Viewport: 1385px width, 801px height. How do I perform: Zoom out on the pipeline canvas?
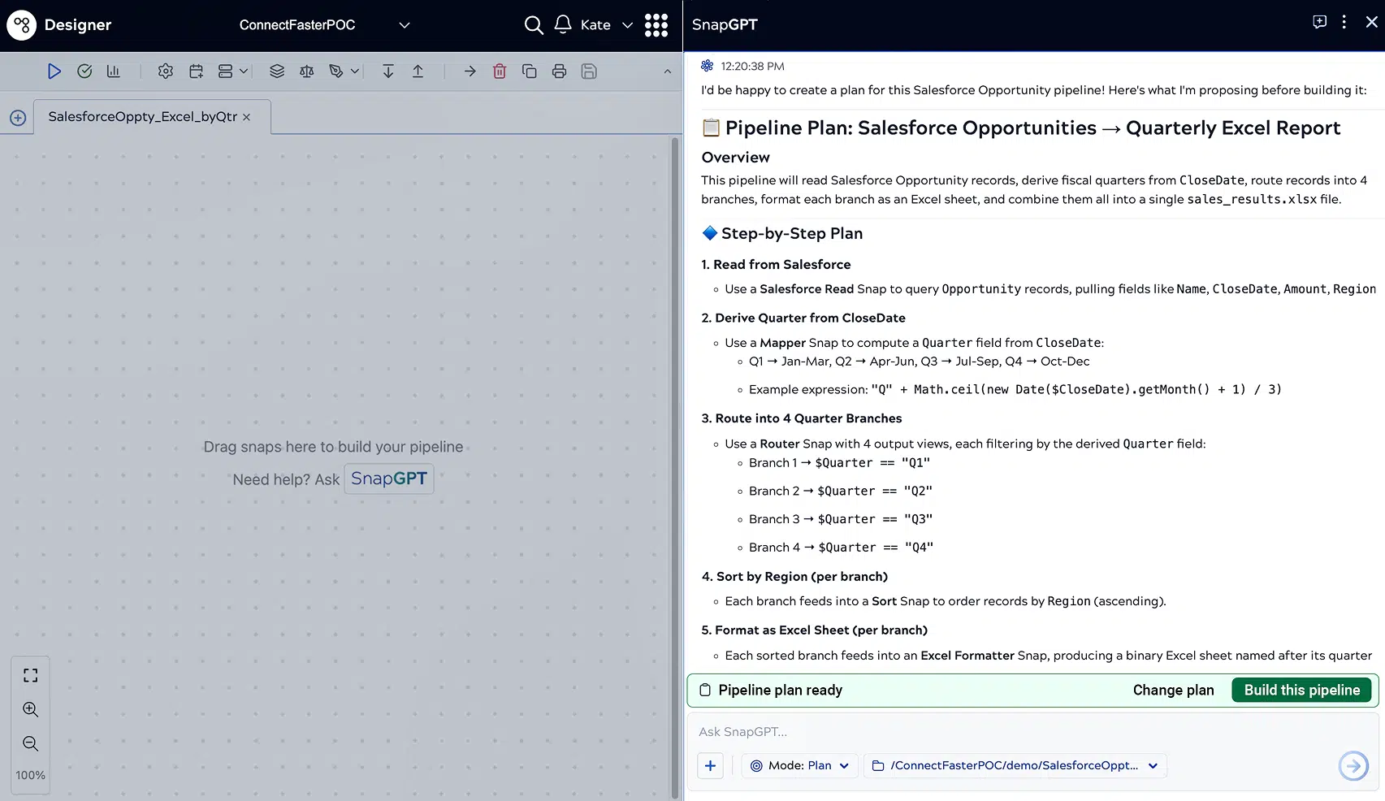click(31, 743)
